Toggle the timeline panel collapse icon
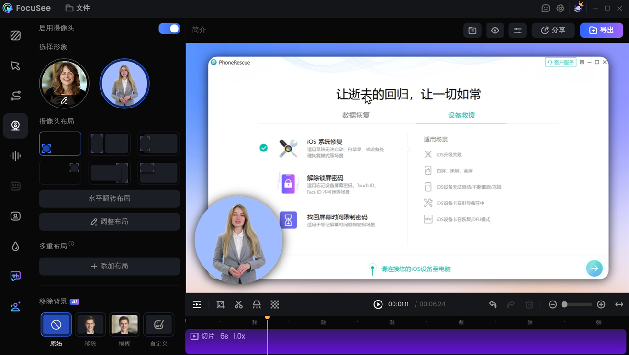The image size is (629, 355). 197,304
